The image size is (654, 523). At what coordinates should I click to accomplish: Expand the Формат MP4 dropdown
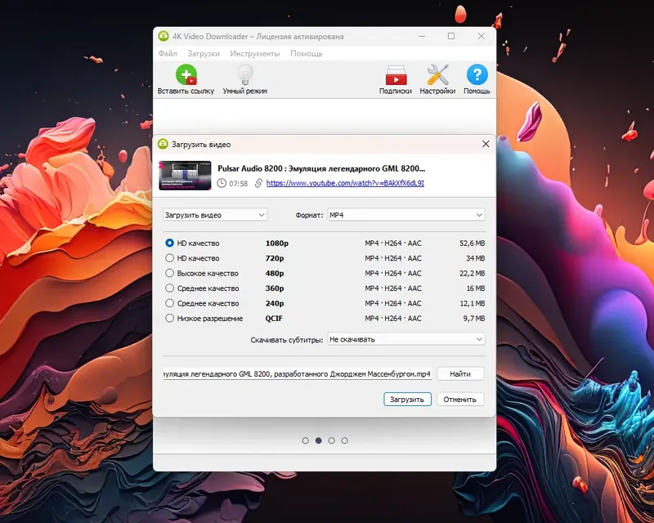tap(406, 215)
